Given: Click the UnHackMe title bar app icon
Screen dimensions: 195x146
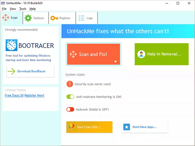Looking at the screenshot, I should pos(3,3).
